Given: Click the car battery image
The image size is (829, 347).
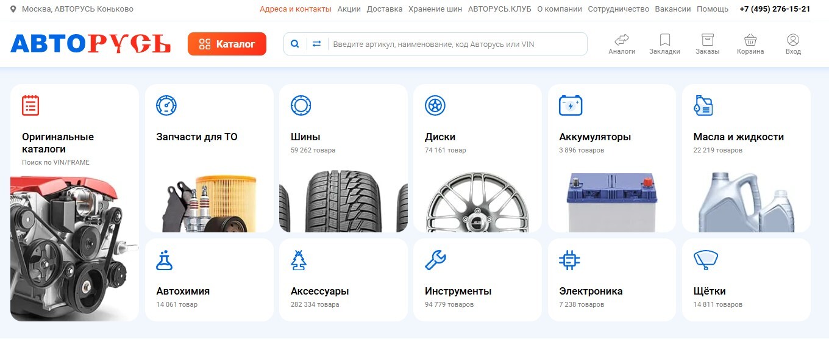Looking at the screenshot, I should pos(612,202).
